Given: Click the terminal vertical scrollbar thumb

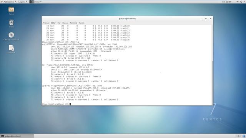Looking at the screenshot, I should point(213,83).
